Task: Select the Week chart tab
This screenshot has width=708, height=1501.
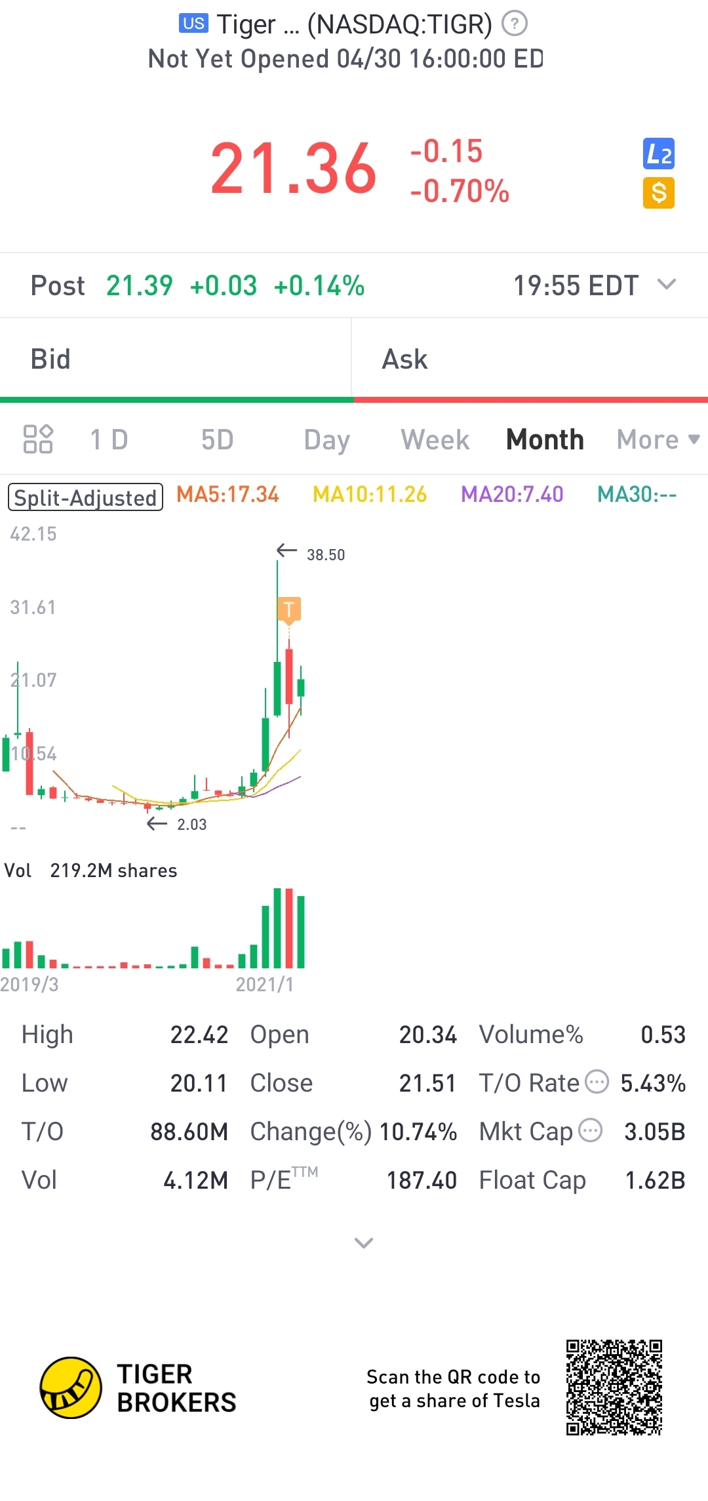Action: click(435, 440)
